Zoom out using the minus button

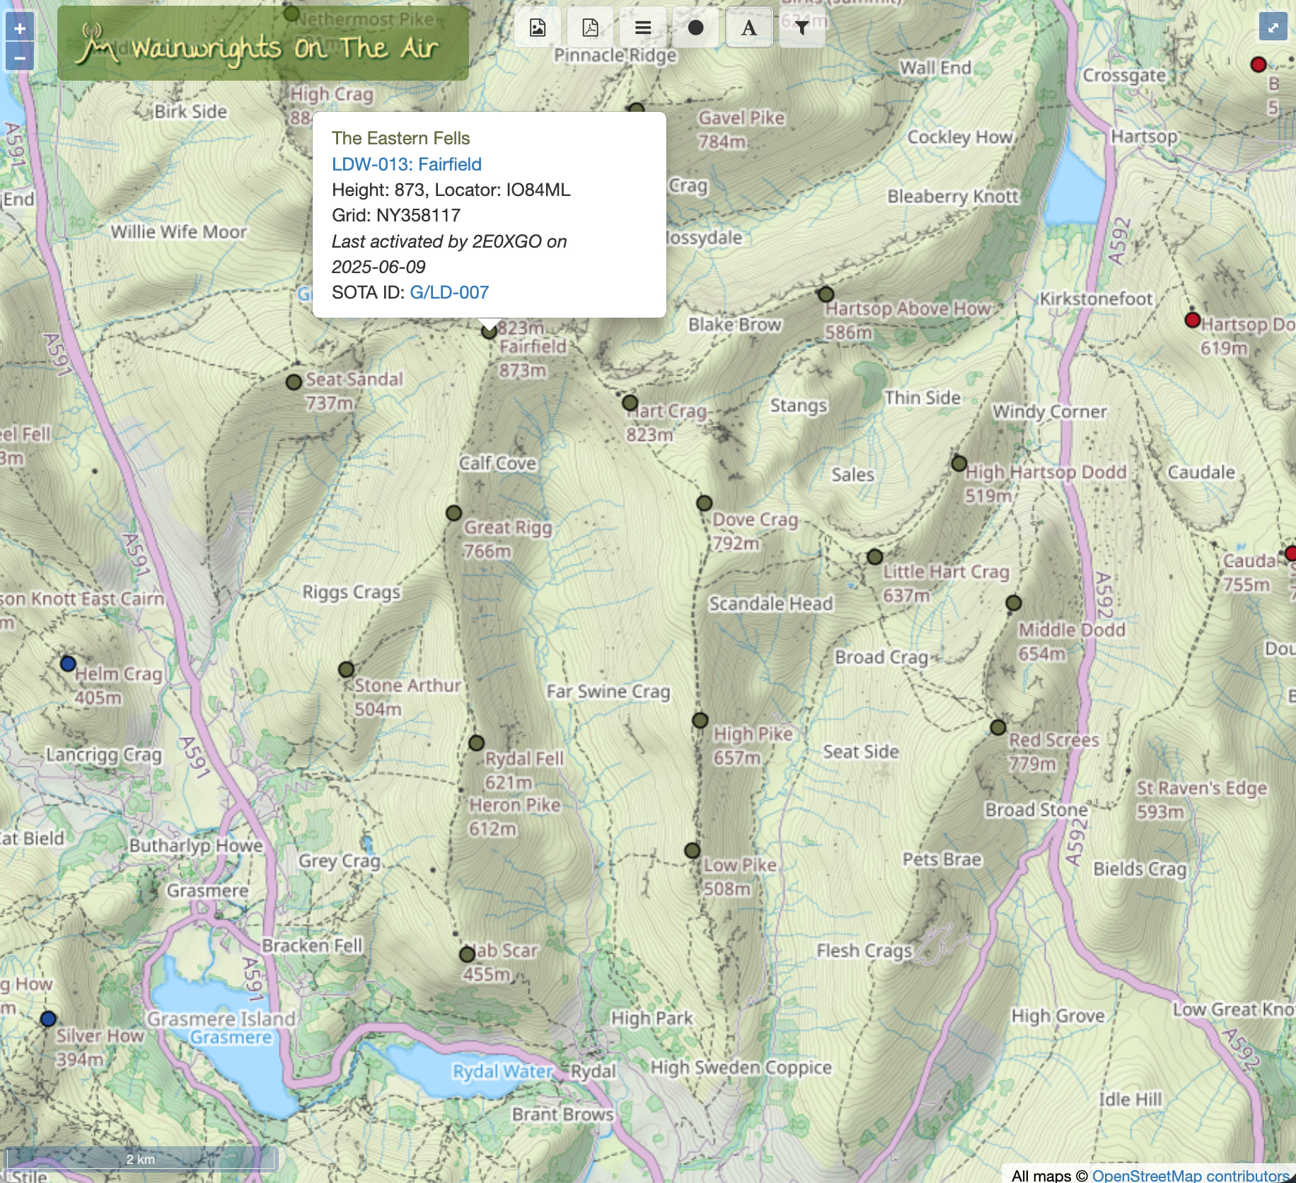[20, 58]
